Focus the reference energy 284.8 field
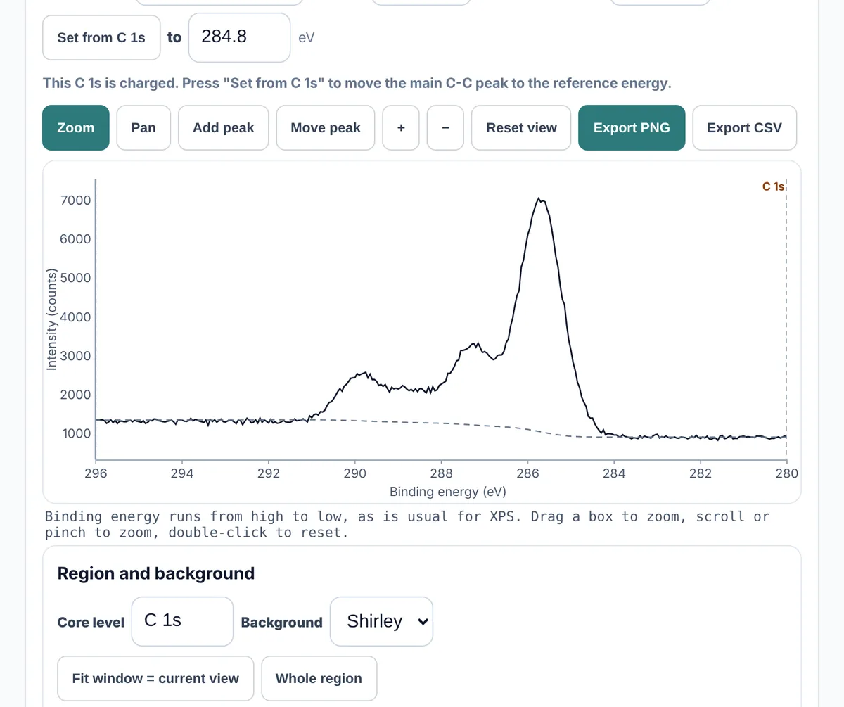Viewport: 844px width, 707px height. pyautogui.click(x=240, y=37)
